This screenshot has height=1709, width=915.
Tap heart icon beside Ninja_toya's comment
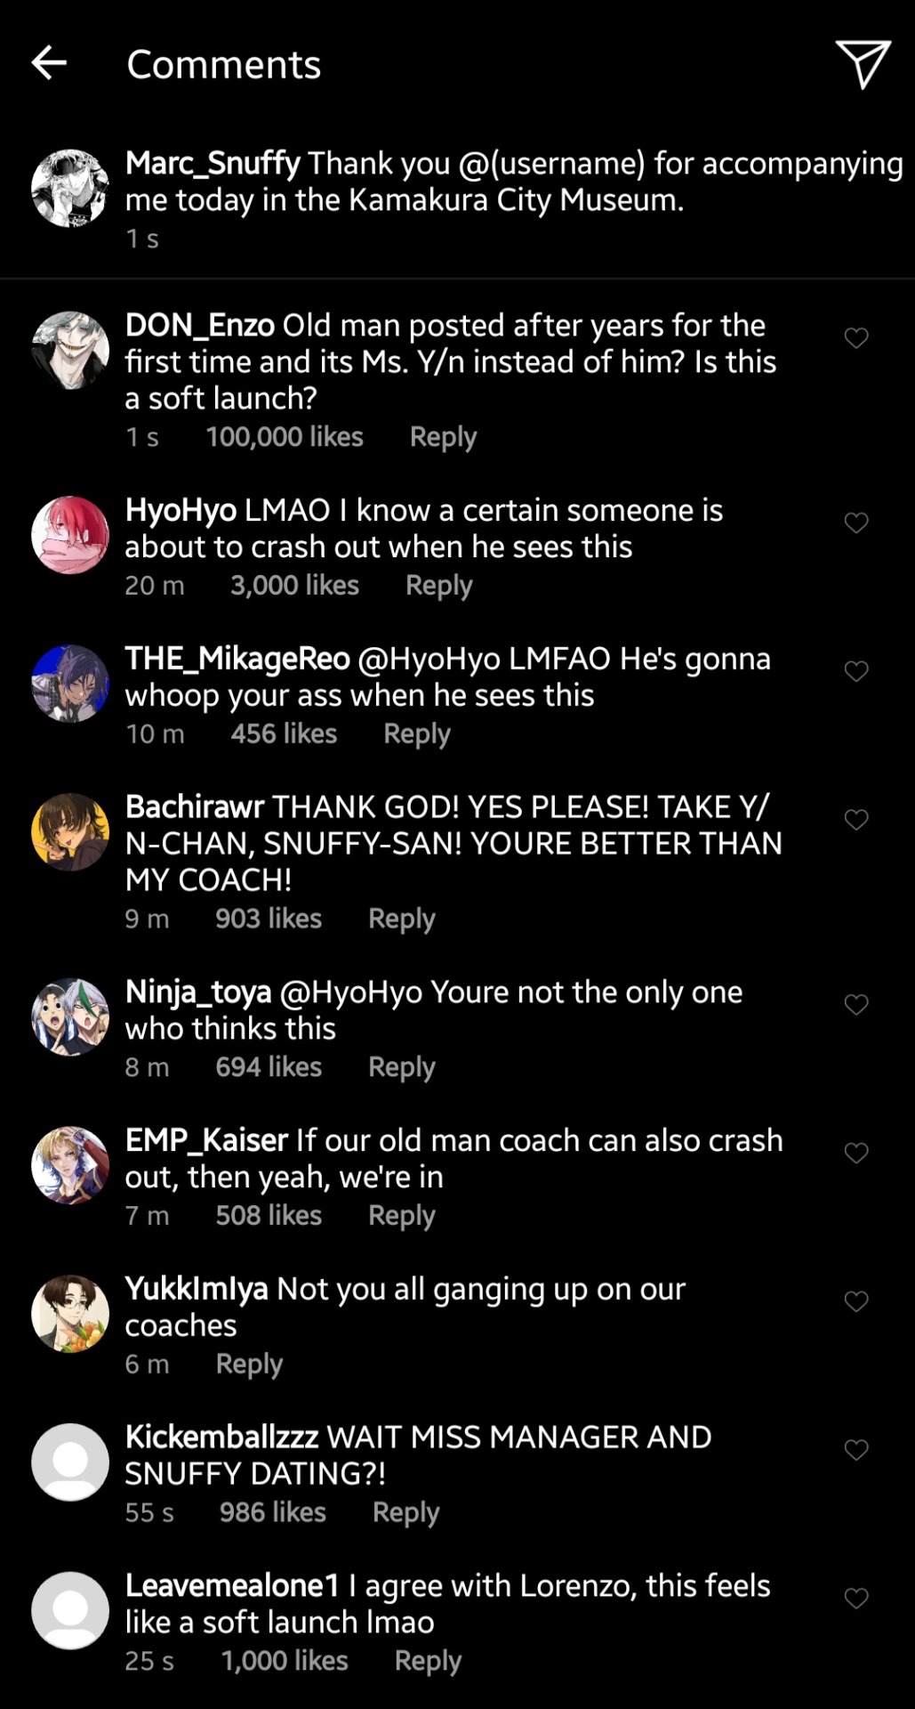point(855,1005)
